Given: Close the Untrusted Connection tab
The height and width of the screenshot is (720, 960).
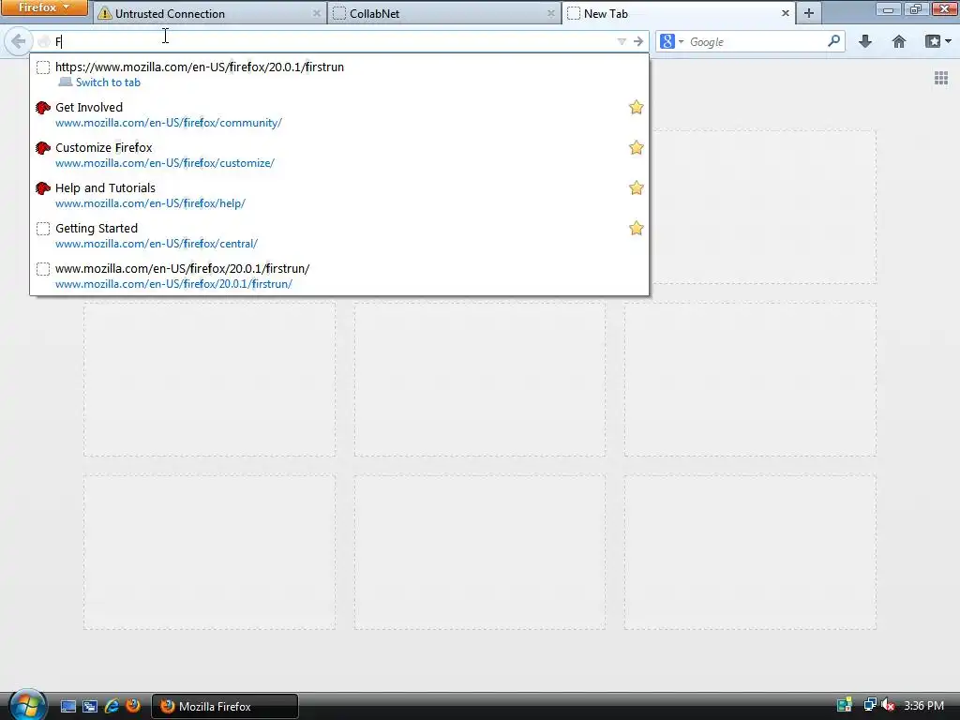Looking at the screenshot, I should pyautogui.click(x=317, y=13).
